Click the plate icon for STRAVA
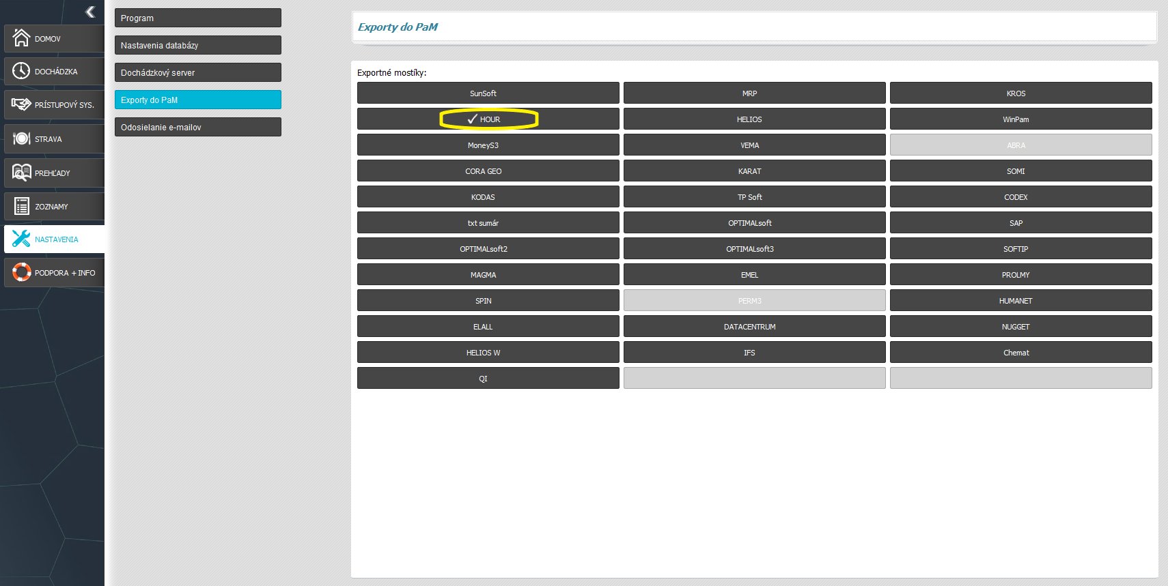Image resolution: width=1168 pixels, height=586 pixels. pos(21,138)
